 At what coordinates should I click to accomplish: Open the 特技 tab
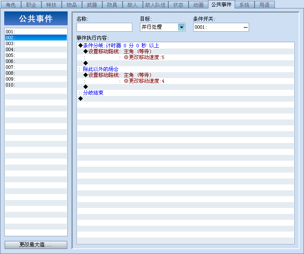pyautogui.click(x=52, y=5)
